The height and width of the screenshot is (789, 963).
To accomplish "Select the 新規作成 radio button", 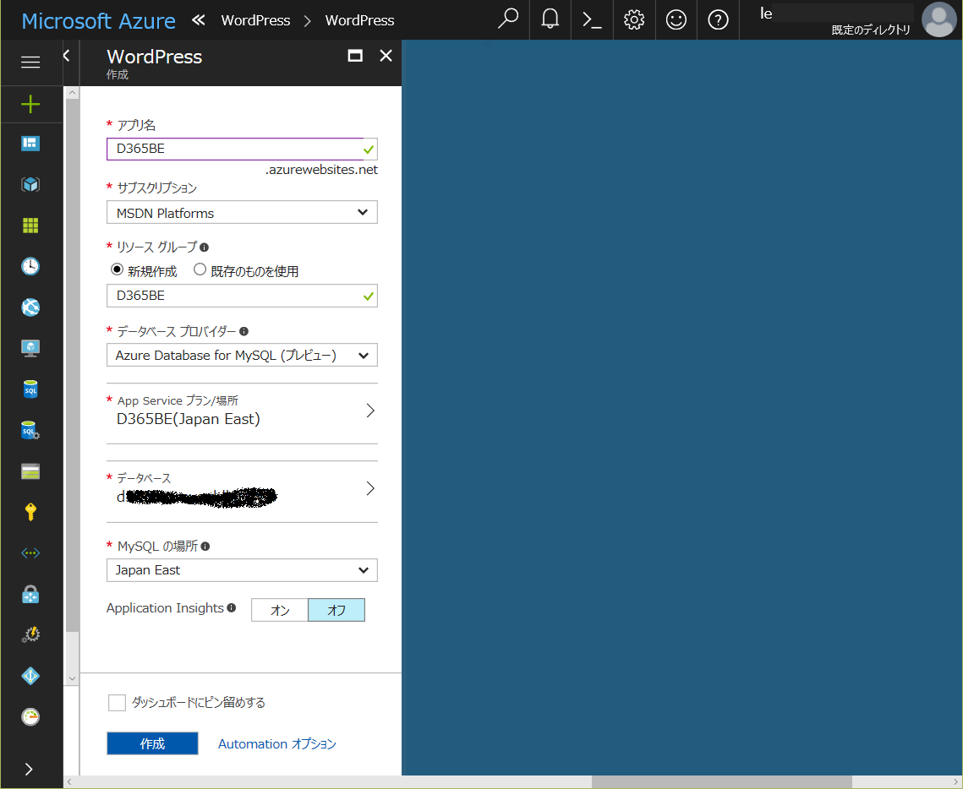I will 117,269.
